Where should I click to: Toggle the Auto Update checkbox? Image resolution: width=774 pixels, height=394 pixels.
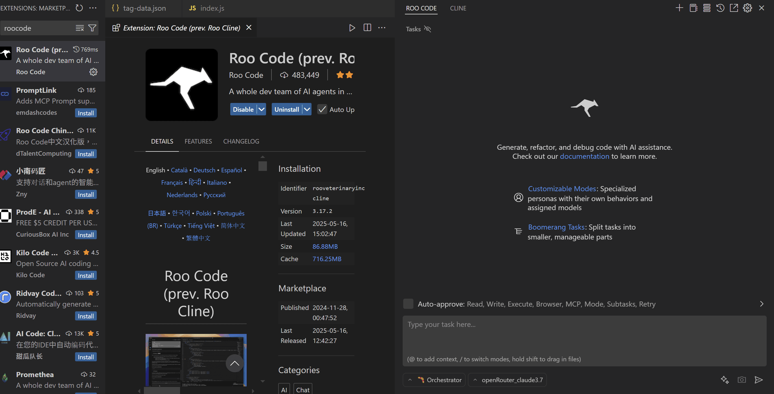(x=322, y=109)
